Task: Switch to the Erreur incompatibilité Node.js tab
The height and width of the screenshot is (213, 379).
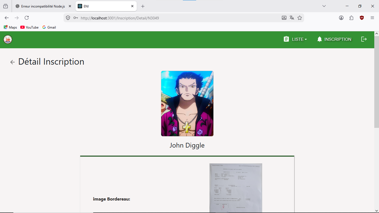Action: [x=43, y=6]
